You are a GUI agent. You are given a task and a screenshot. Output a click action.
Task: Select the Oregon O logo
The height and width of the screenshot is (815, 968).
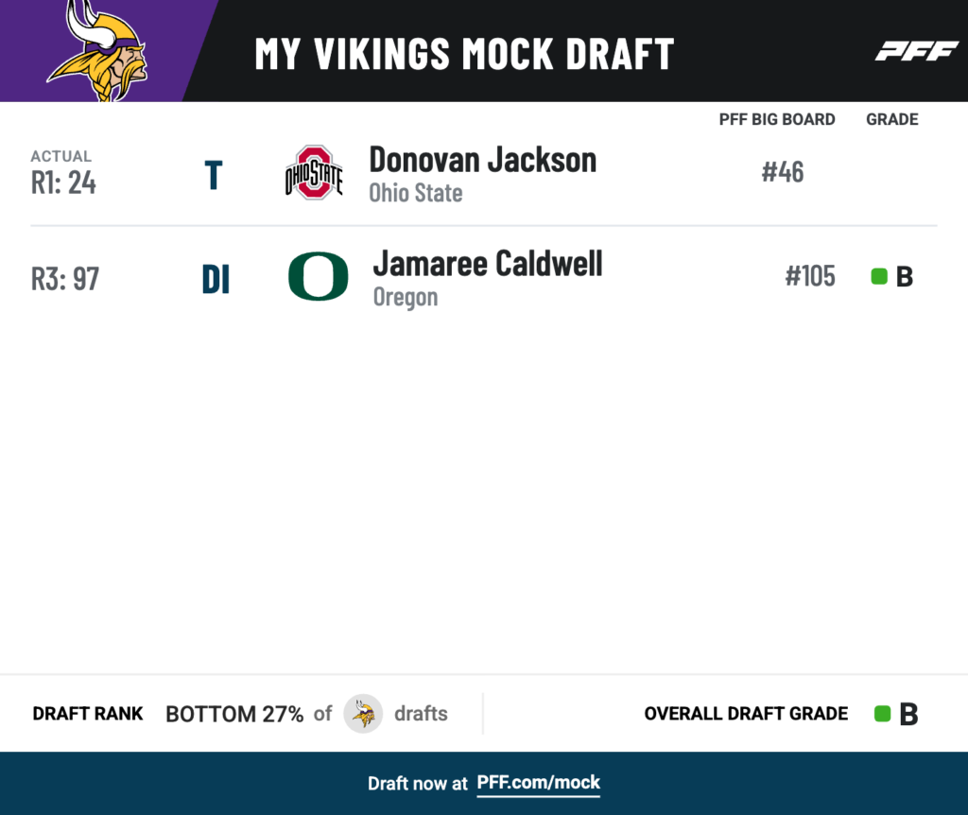[318, 276]
